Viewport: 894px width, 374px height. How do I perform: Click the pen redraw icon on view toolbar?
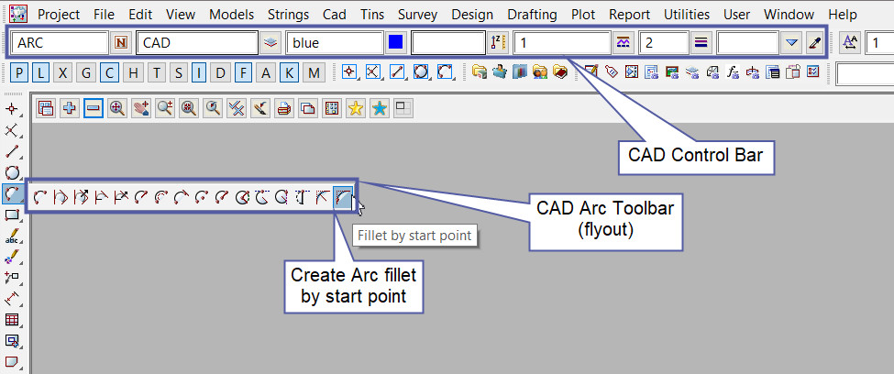coord(260,108)
